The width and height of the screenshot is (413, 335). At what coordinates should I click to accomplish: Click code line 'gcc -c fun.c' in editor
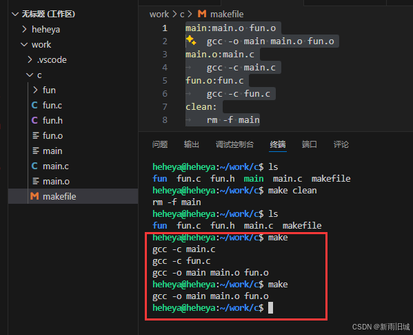click(x=239, y=94)
